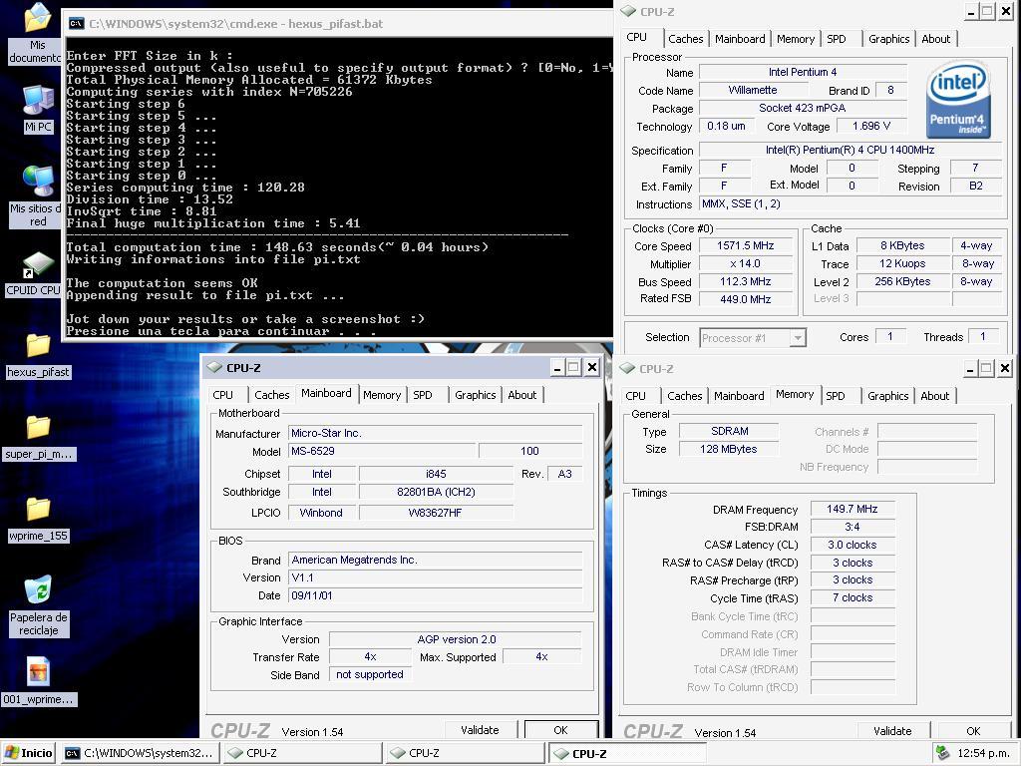The height and width of the screenshot is (766, 1021).
Task: Select the 001_wprime... file icon
Action: (38, 681)
